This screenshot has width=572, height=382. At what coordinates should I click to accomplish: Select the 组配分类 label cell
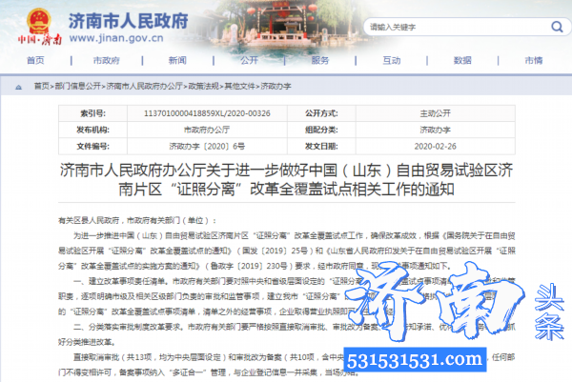(x=321, y=130)
